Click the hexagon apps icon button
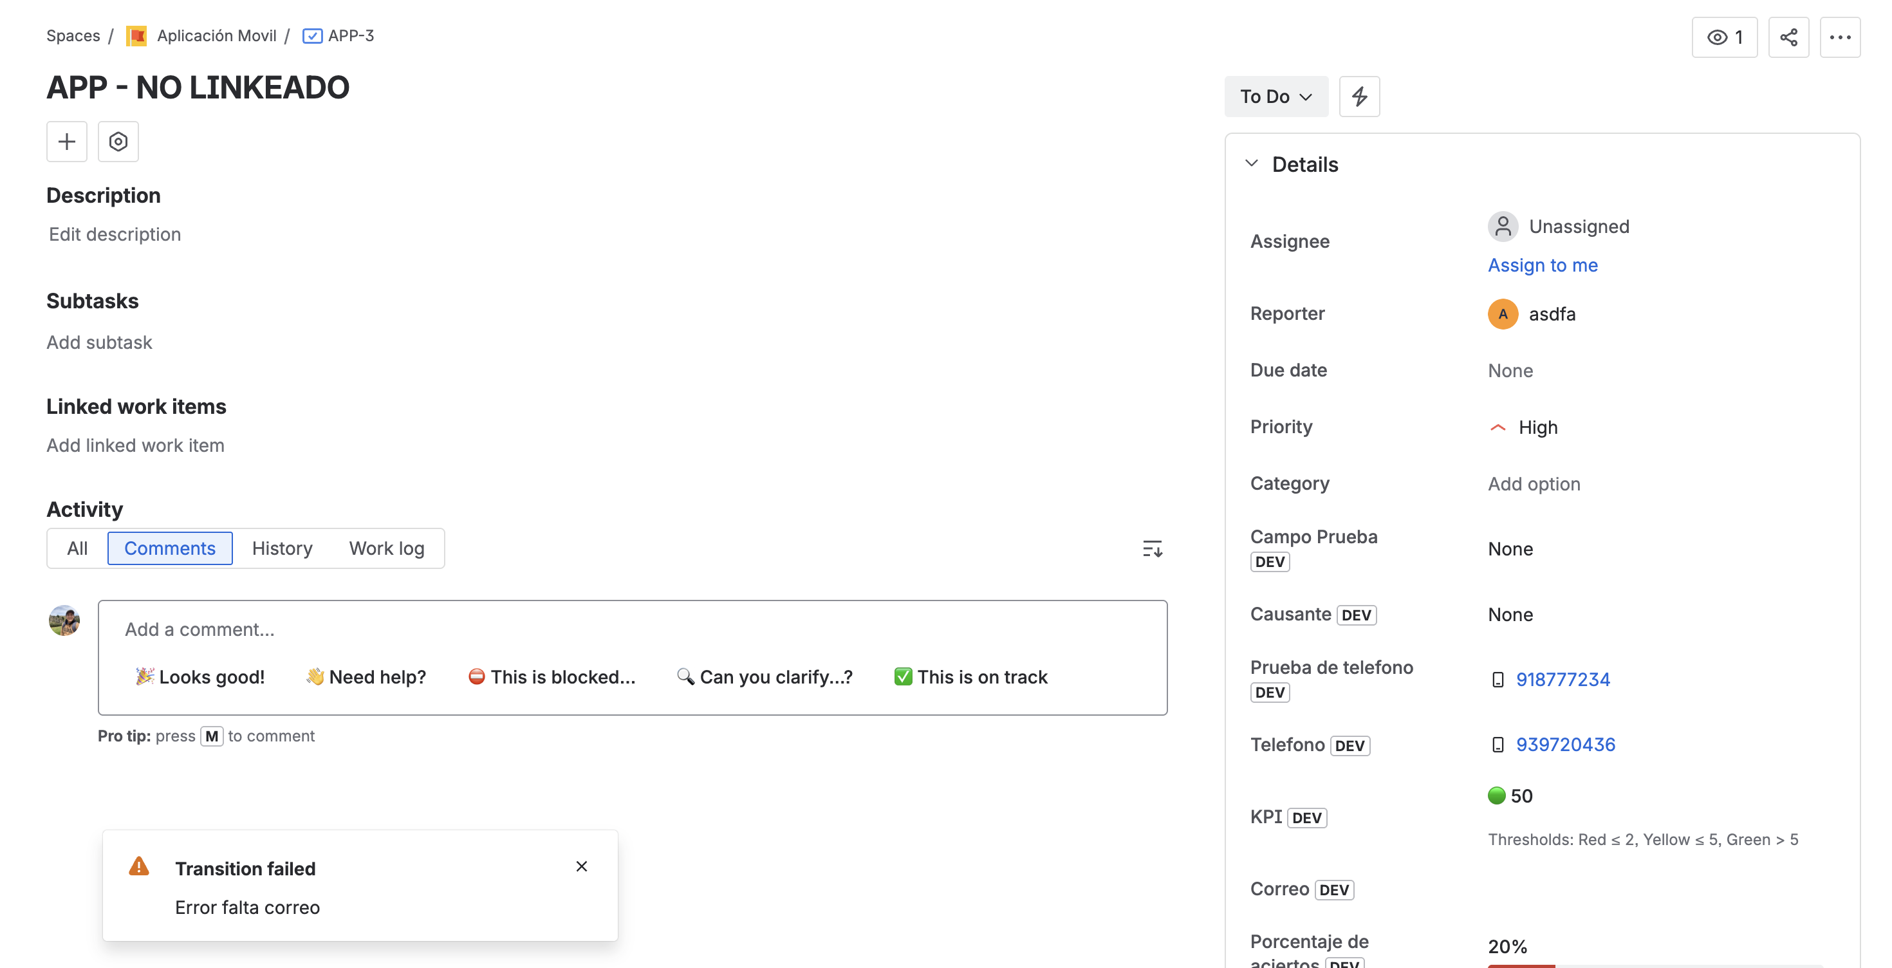Viewport: 1892px width, 968px height. pos(118,141)
